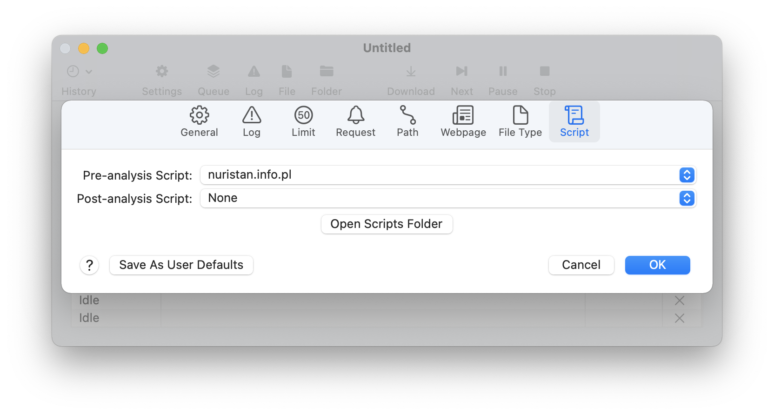Click the Open Scripts Folder button
Screen dimensions: 774x415
coord(387,224)
